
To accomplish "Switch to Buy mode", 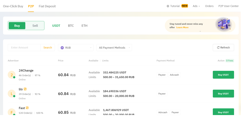I will click(17, 26).
